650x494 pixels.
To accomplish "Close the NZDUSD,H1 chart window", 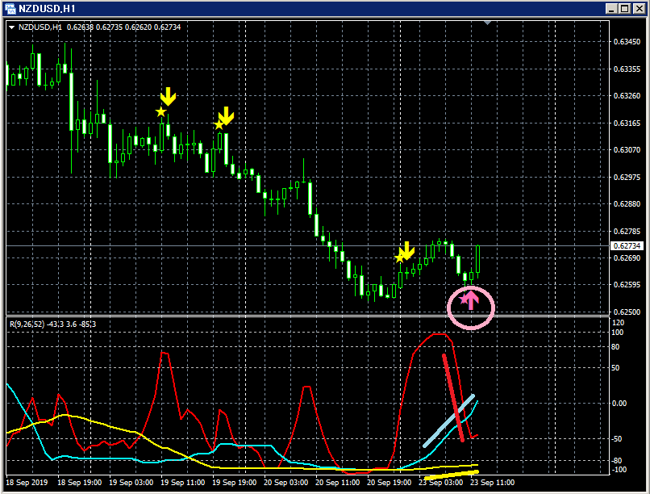I will tap(640, 8).
